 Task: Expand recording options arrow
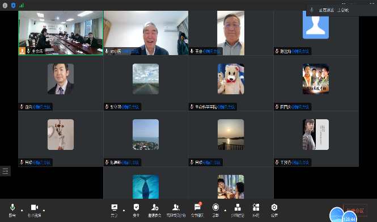[x=225, y=210]
